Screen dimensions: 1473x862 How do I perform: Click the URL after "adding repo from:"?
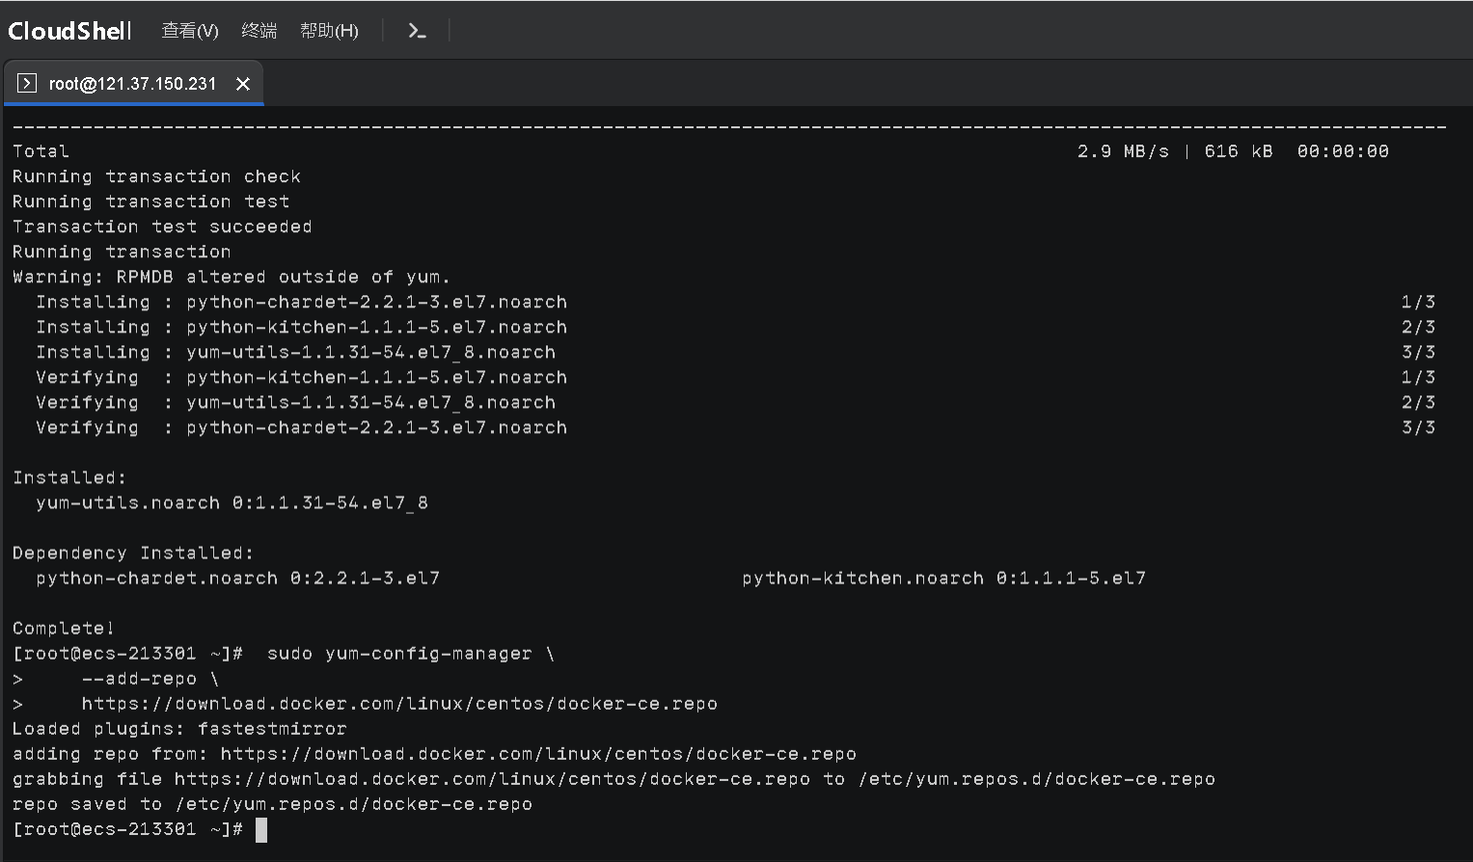(x=537, y=754)
